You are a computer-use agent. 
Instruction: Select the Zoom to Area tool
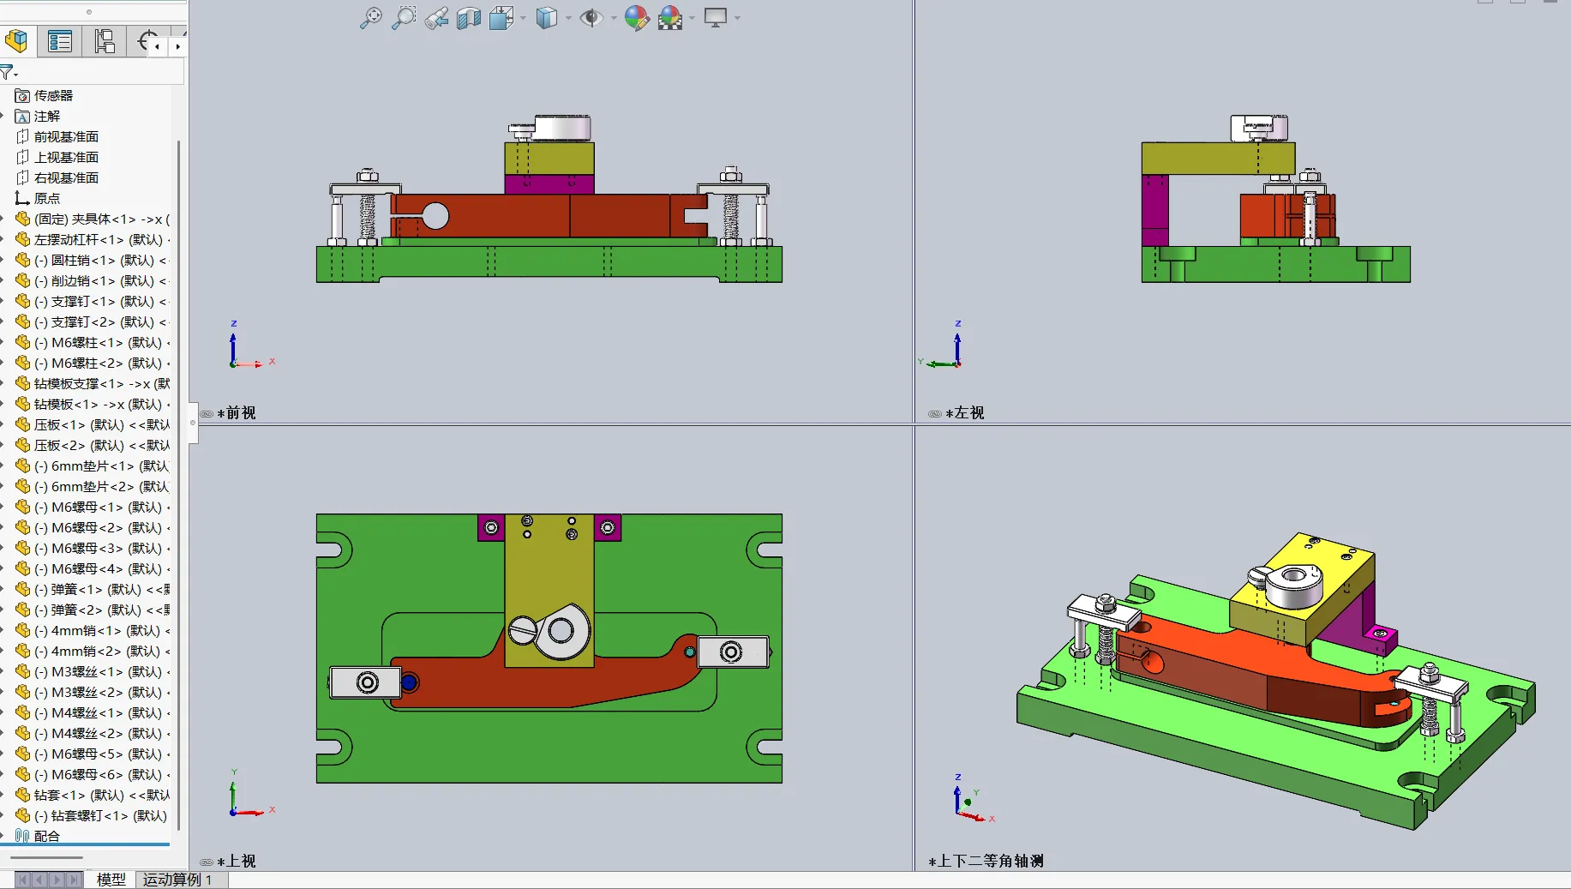coord(403,18)
